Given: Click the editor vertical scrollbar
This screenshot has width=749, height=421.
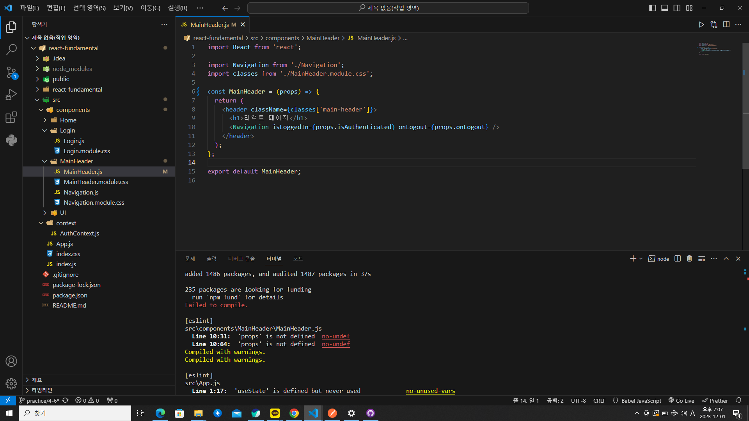Looking at the screenshot, I should 745,106.
